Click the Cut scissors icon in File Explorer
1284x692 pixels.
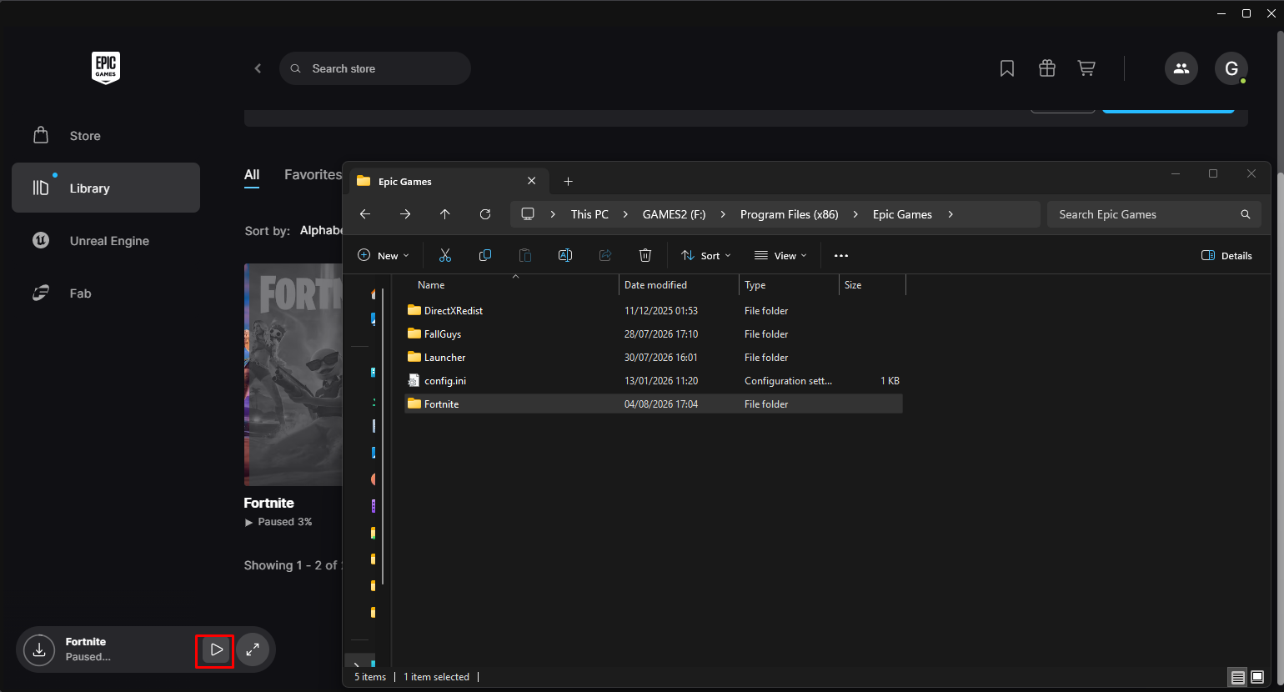(x=445, y=255)
